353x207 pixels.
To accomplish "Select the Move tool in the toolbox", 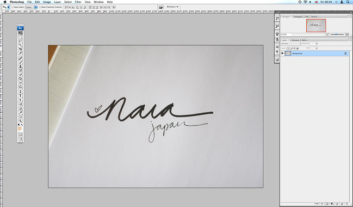I will point(20,33).
